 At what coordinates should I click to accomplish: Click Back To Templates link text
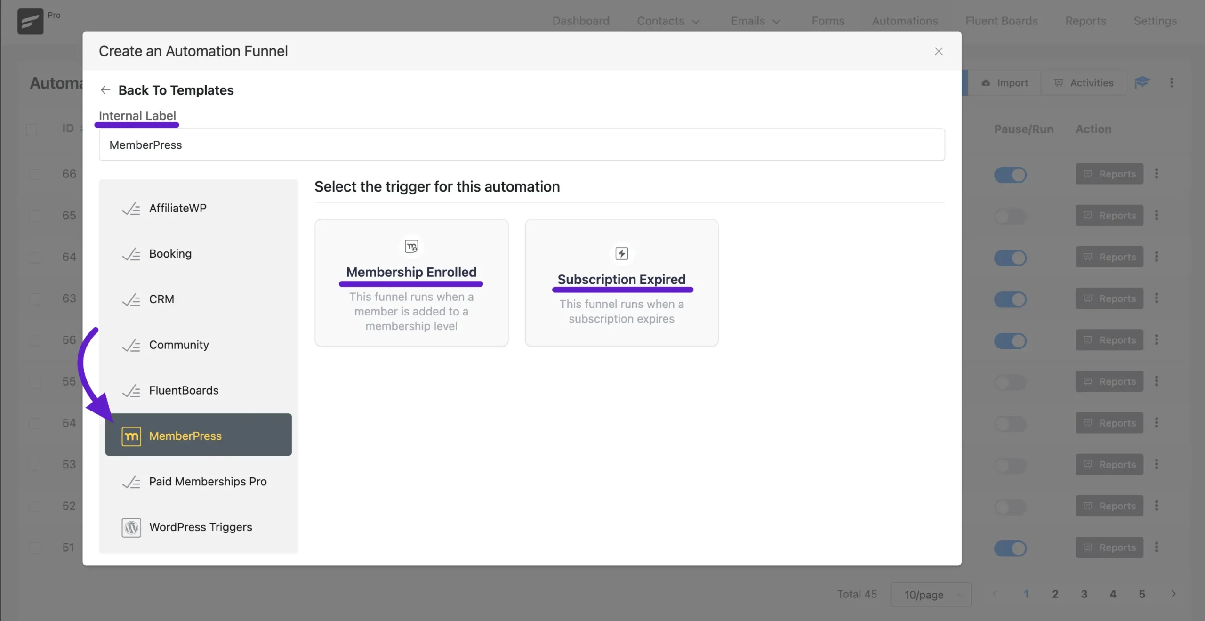[176, 90]
